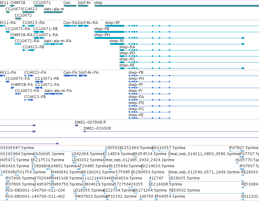Click protein shep-PI
Viewport: 259px width, 201px height.
pos(149,94)
